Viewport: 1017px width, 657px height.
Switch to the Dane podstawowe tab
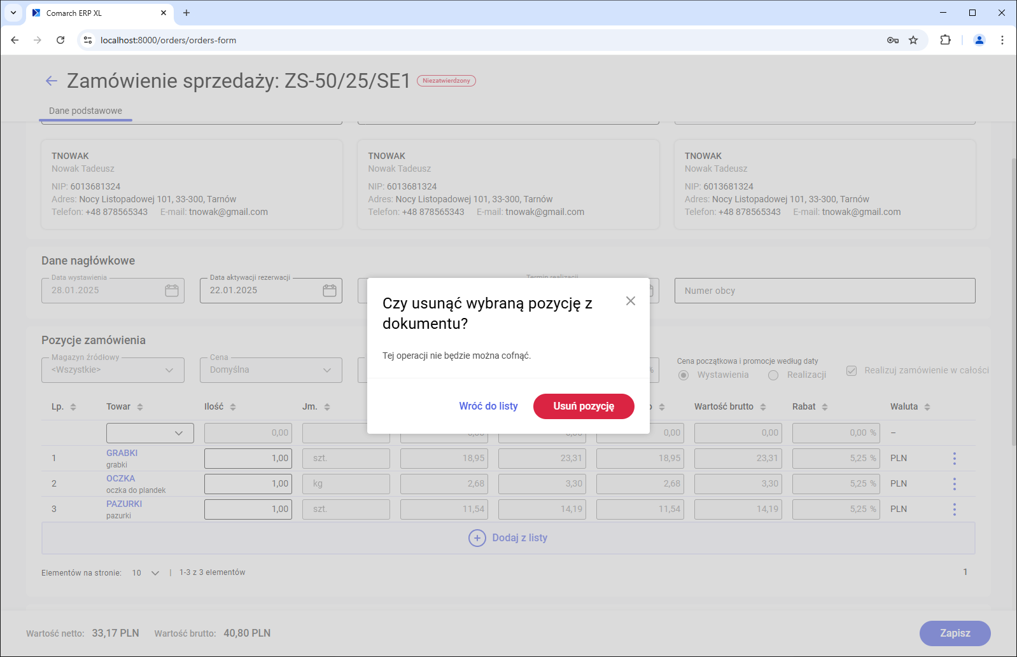coord(85,111)
